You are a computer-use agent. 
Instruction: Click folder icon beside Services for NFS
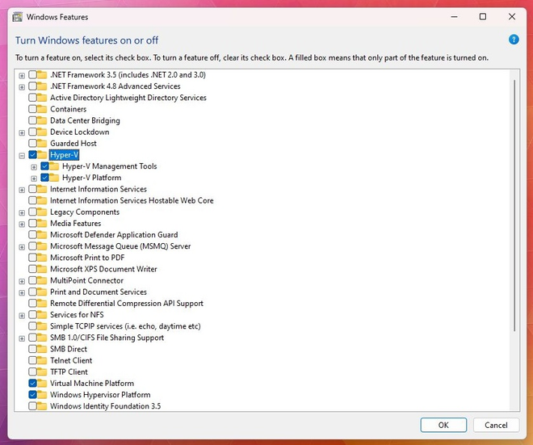(42, 315)
